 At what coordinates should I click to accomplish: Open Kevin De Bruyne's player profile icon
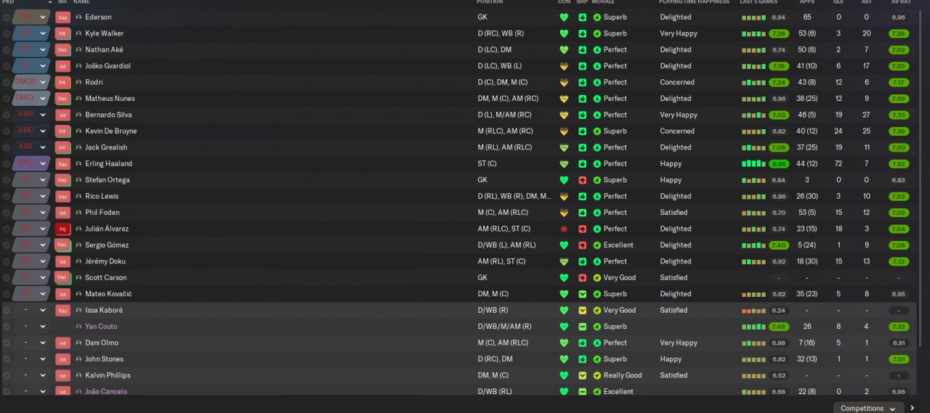[78, 131]
